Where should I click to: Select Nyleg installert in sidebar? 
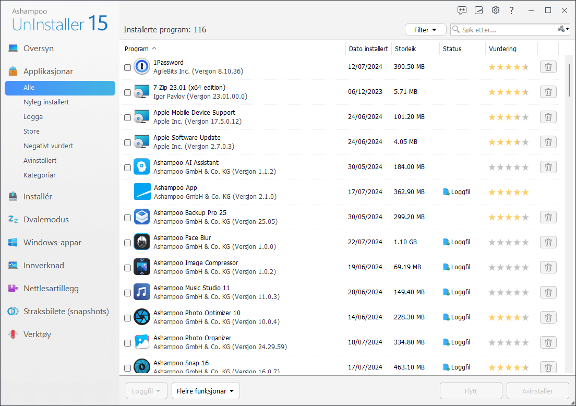click(46, 102)
